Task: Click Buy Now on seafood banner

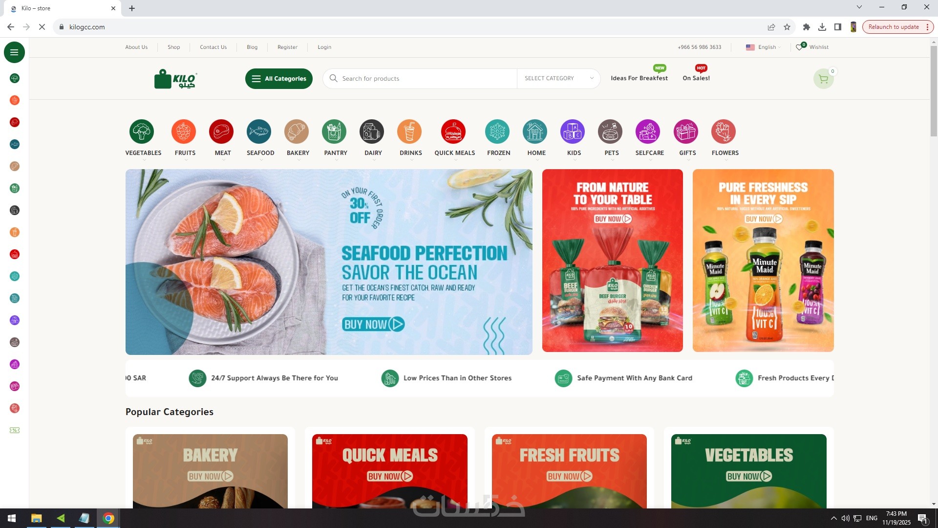Action: 373,324
